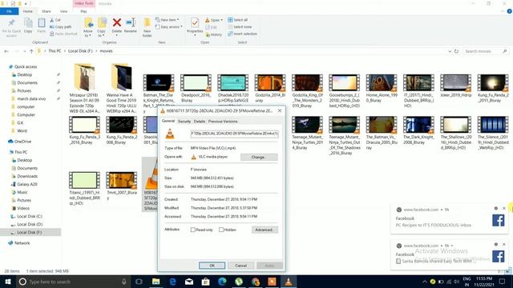Click Select all in the ribbon
The image size is (513, 288).
tap(237, 20)
